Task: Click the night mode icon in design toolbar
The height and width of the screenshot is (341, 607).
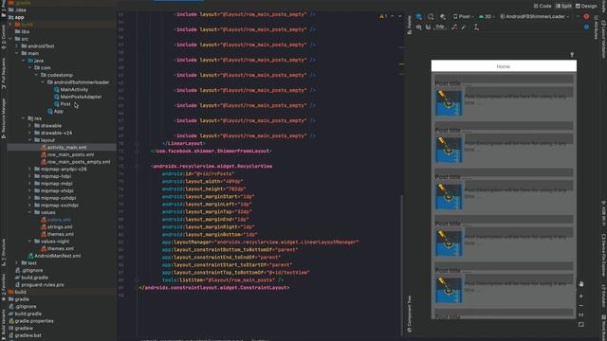Action: pyautogui.click(x=443, y=17)
